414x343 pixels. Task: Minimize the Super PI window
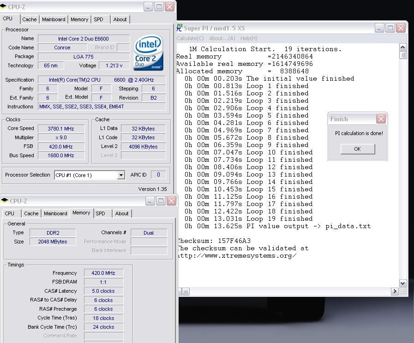click(379, 28)
